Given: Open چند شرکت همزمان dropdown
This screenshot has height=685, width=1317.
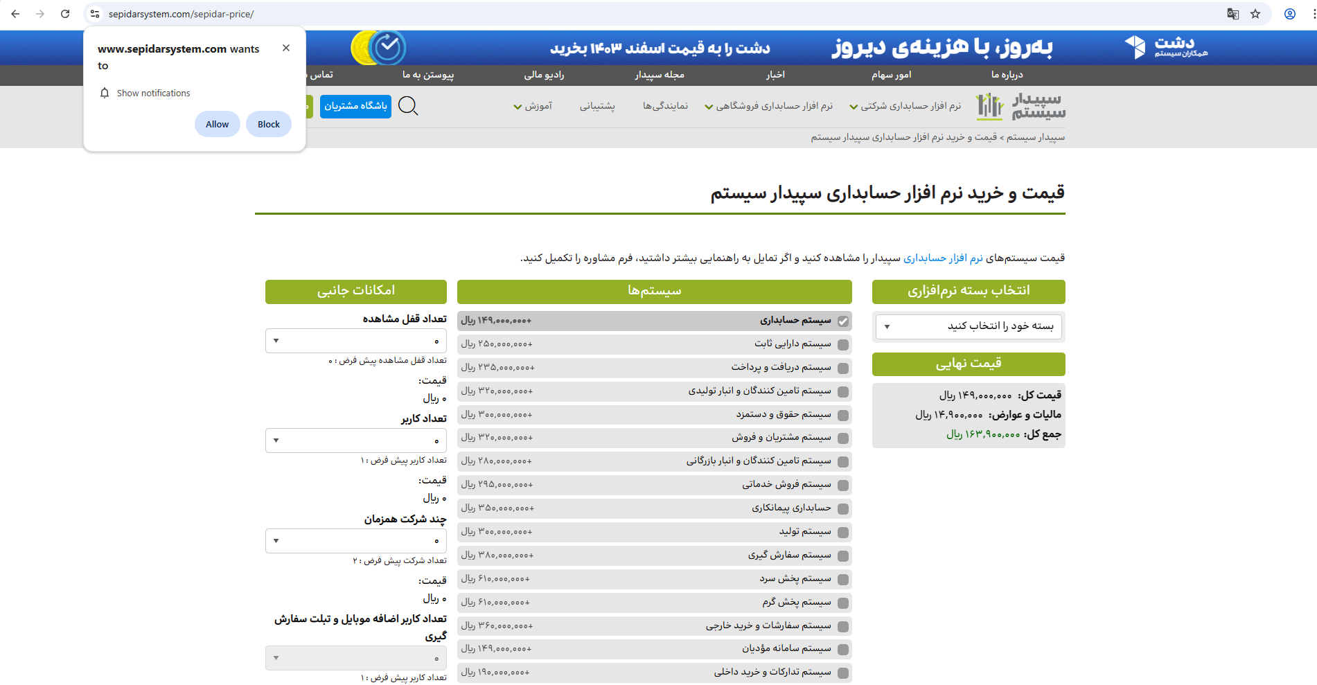Looking at the screenshot, I should coord(356,541).
